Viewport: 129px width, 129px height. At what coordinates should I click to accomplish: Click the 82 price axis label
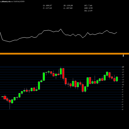click(123, 95)
